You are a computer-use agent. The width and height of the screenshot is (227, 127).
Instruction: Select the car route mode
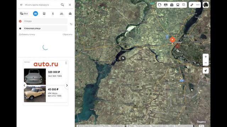click(x=35, y=13)
